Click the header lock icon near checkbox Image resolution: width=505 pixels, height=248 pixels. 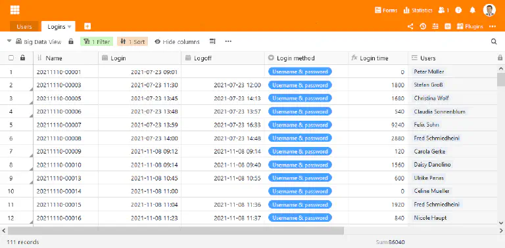click(22, 58)
